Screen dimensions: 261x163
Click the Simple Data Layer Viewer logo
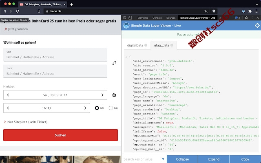point(126,25)
